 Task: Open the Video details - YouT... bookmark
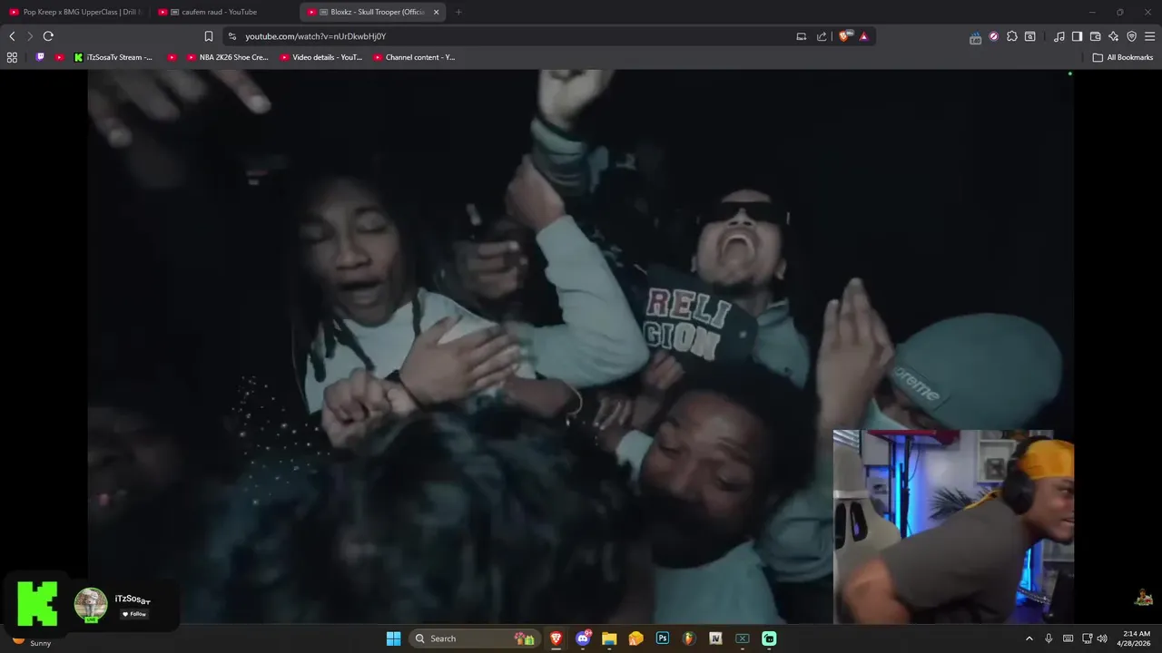[321, 57]
